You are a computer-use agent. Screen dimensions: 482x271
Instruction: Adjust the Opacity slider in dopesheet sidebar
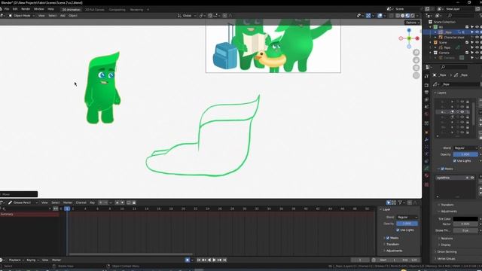tap(407, 224)
